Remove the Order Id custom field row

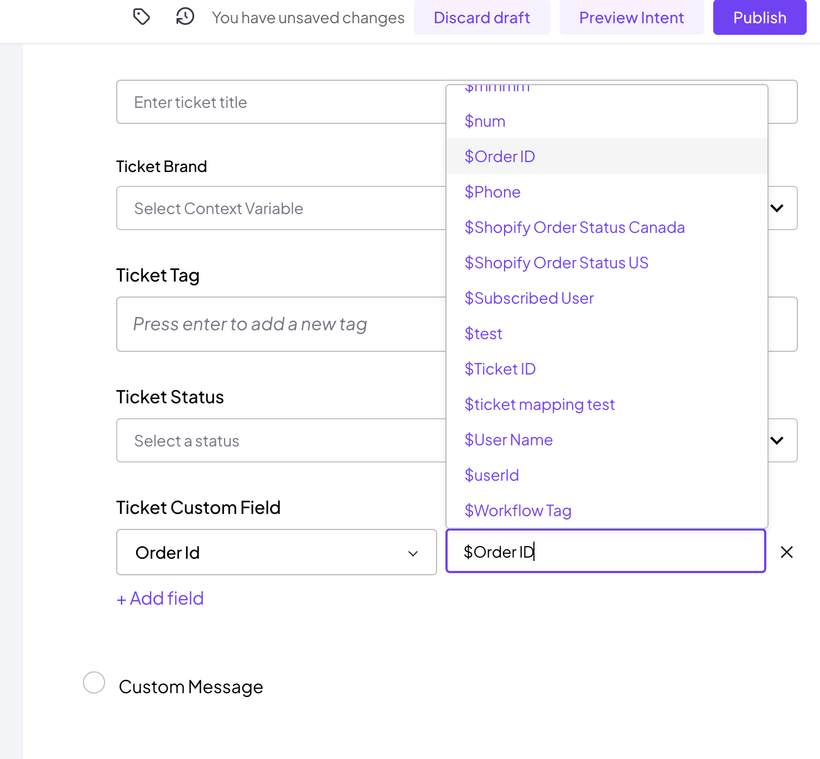click(x=787, y=552)
